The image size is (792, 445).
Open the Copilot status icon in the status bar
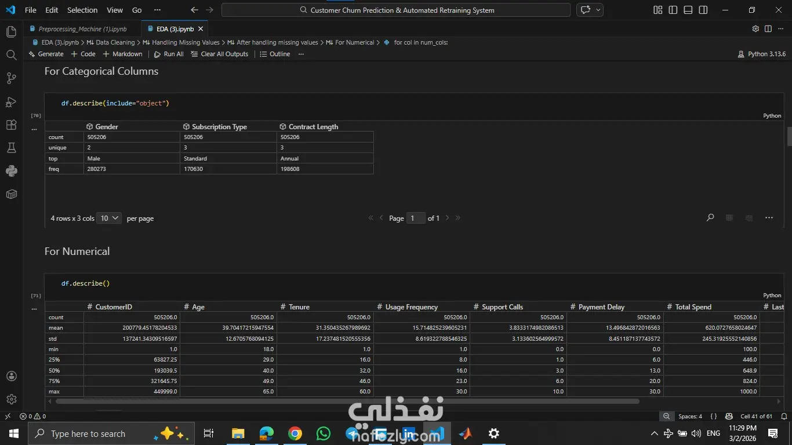(x=729, y=416)
